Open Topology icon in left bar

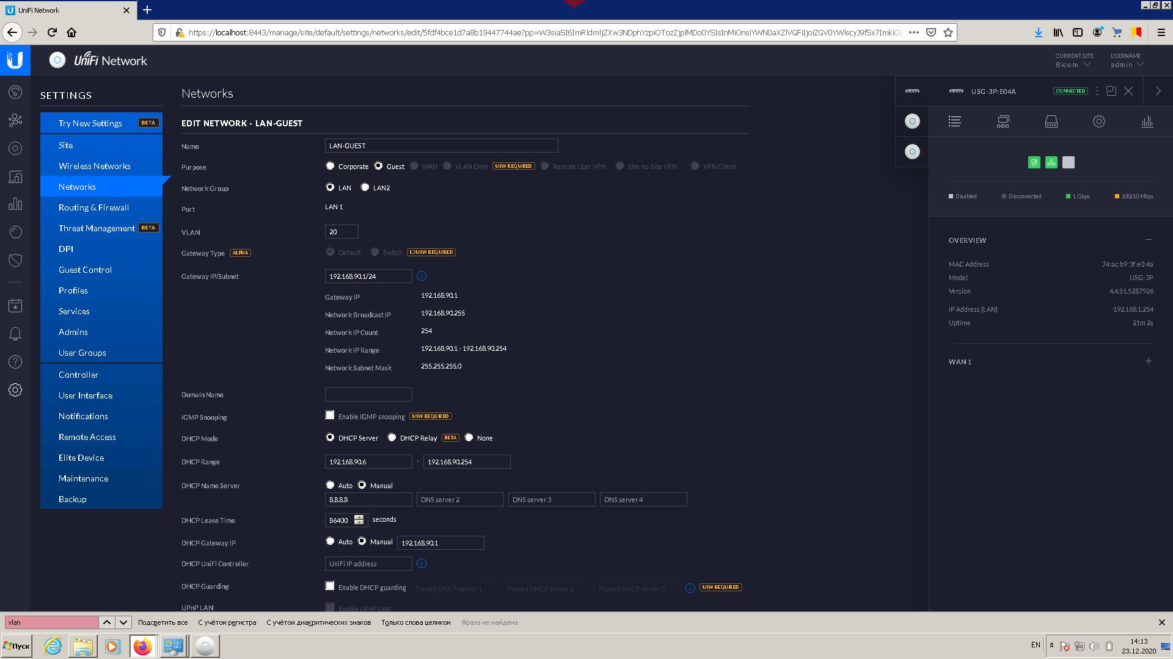point(15,120)
